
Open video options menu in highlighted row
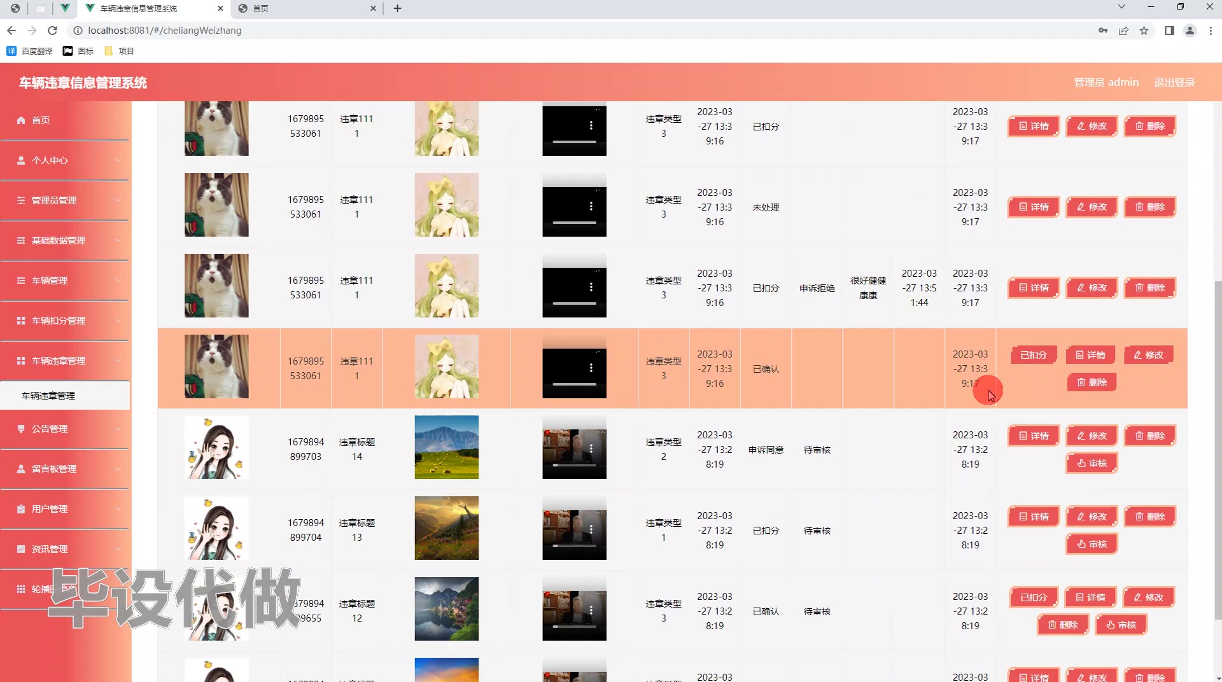[x=591, y=368]
